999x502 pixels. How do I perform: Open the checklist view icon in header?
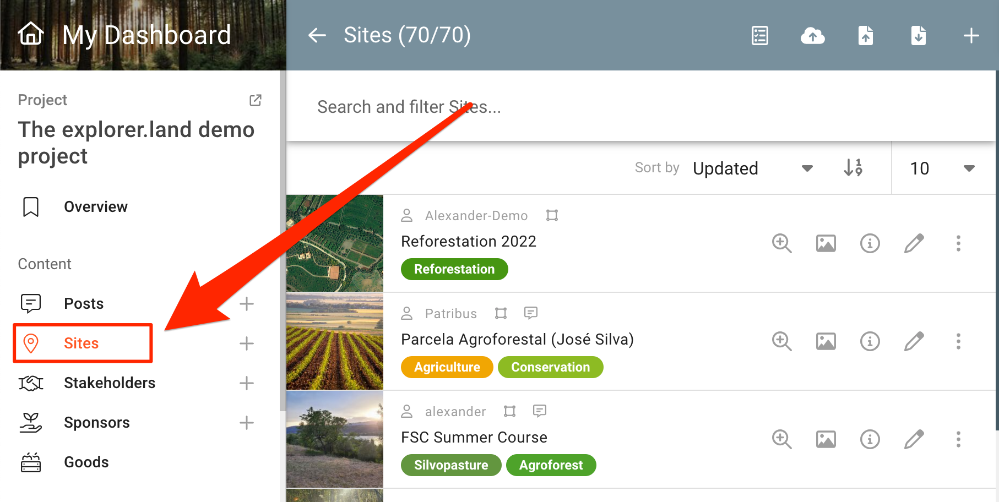(x=760, y=36)
